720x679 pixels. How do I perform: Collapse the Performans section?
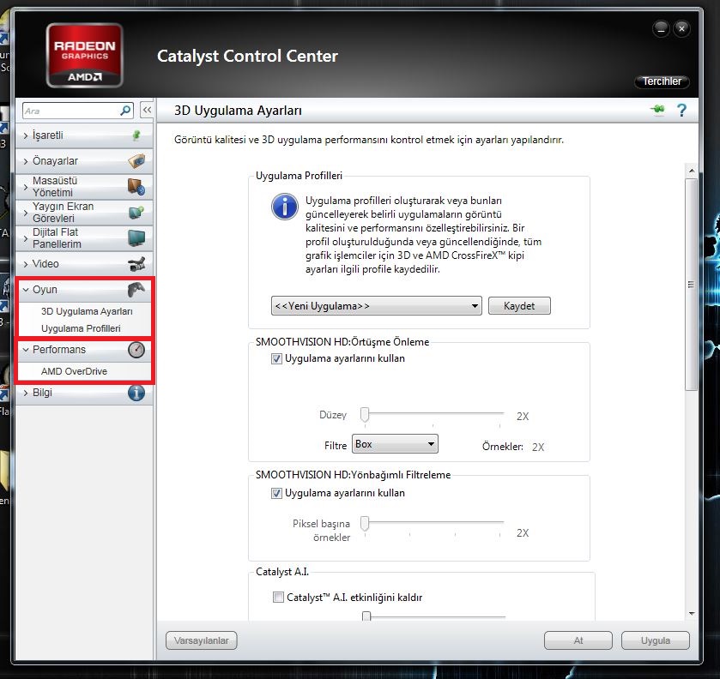pyautogui.click(x=26, y=350)
